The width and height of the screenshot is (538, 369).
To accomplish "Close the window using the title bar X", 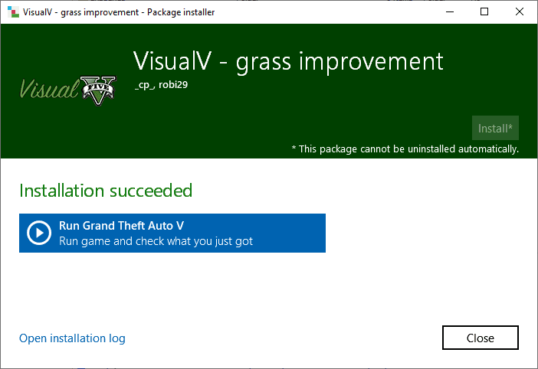I will (520, 12).
